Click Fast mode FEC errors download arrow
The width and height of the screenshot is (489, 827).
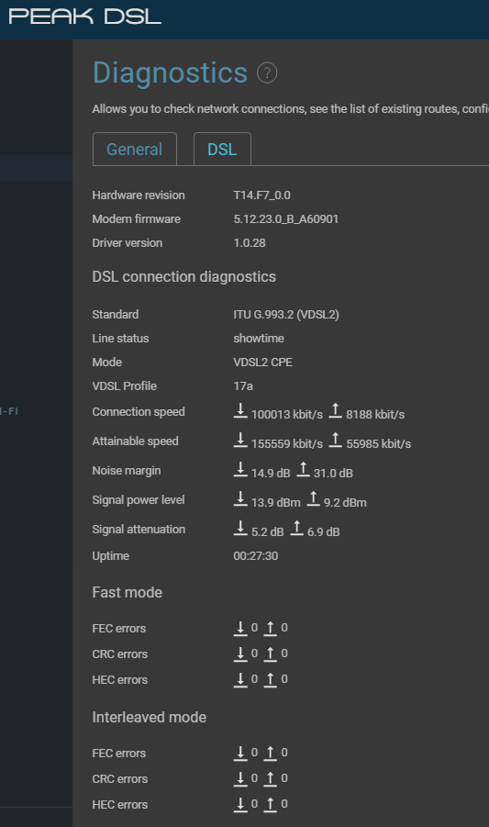[x=240, y=628]
